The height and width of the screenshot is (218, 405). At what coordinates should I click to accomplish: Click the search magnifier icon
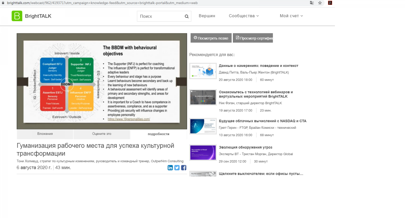pos(187,16)
